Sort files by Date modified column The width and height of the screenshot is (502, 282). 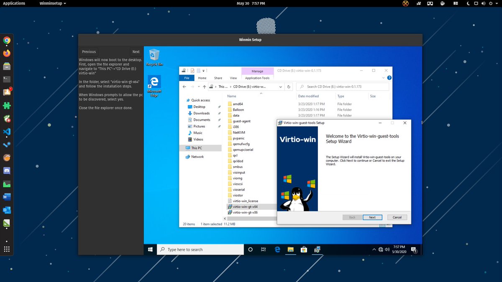coord(308,96)
